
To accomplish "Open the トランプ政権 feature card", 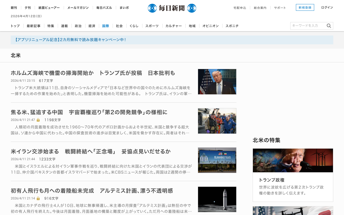I will point(293,175).
